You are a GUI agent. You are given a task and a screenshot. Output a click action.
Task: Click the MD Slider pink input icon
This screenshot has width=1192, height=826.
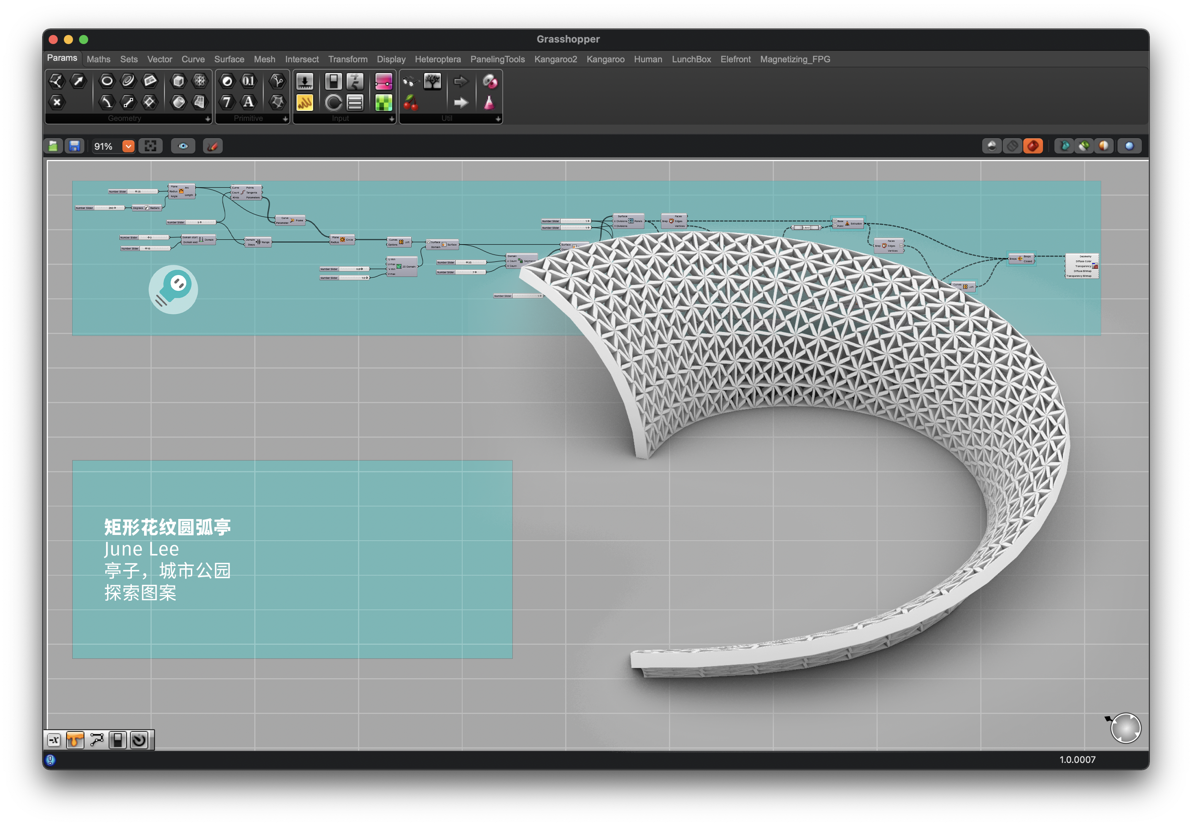pos(384,81)
